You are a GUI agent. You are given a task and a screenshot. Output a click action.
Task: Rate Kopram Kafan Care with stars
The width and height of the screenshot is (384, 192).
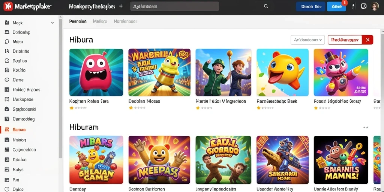[78, 108]
